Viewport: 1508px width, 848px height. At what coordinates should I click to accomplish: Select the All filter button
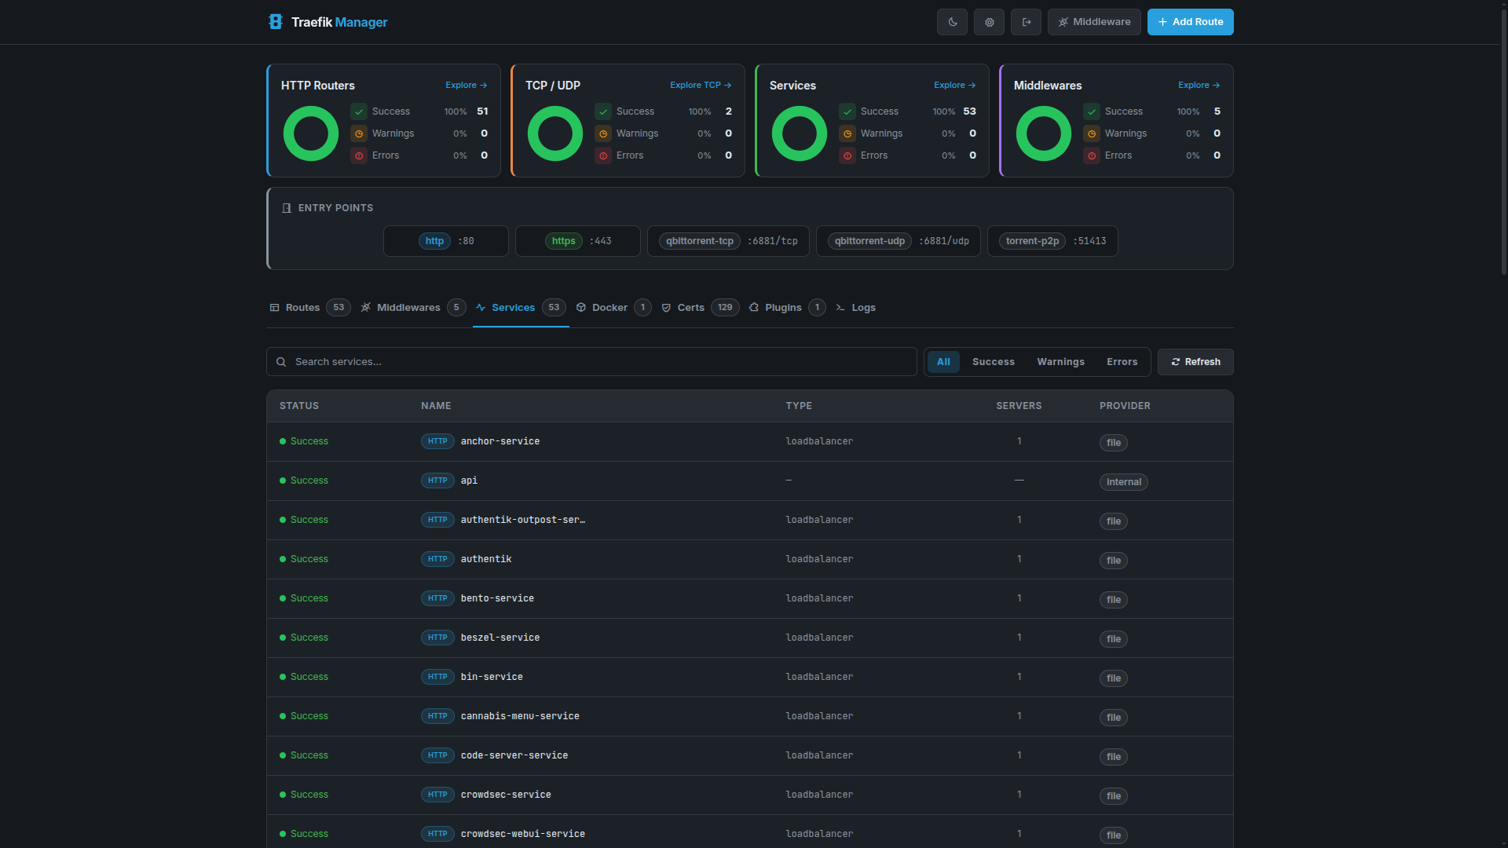942,361
